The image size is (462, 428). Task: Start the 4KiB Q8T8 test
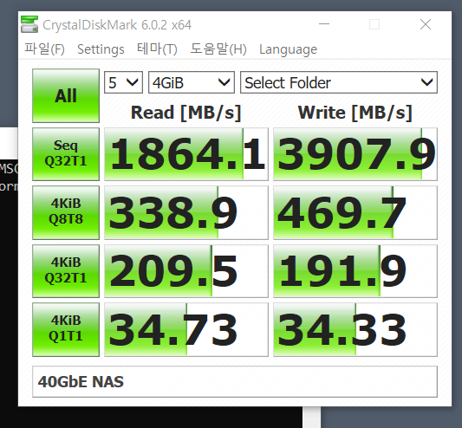coord(66,212)
